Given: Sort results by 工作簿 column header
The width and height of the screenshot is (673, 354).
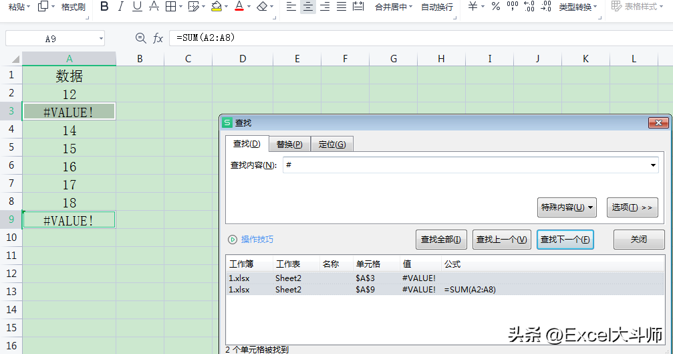Looking at the screenshot, I should [249, 264].
